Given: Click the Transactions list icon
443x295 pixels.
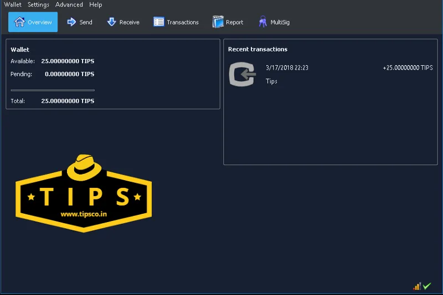Looking at the screenshot, I should [159, 22].
